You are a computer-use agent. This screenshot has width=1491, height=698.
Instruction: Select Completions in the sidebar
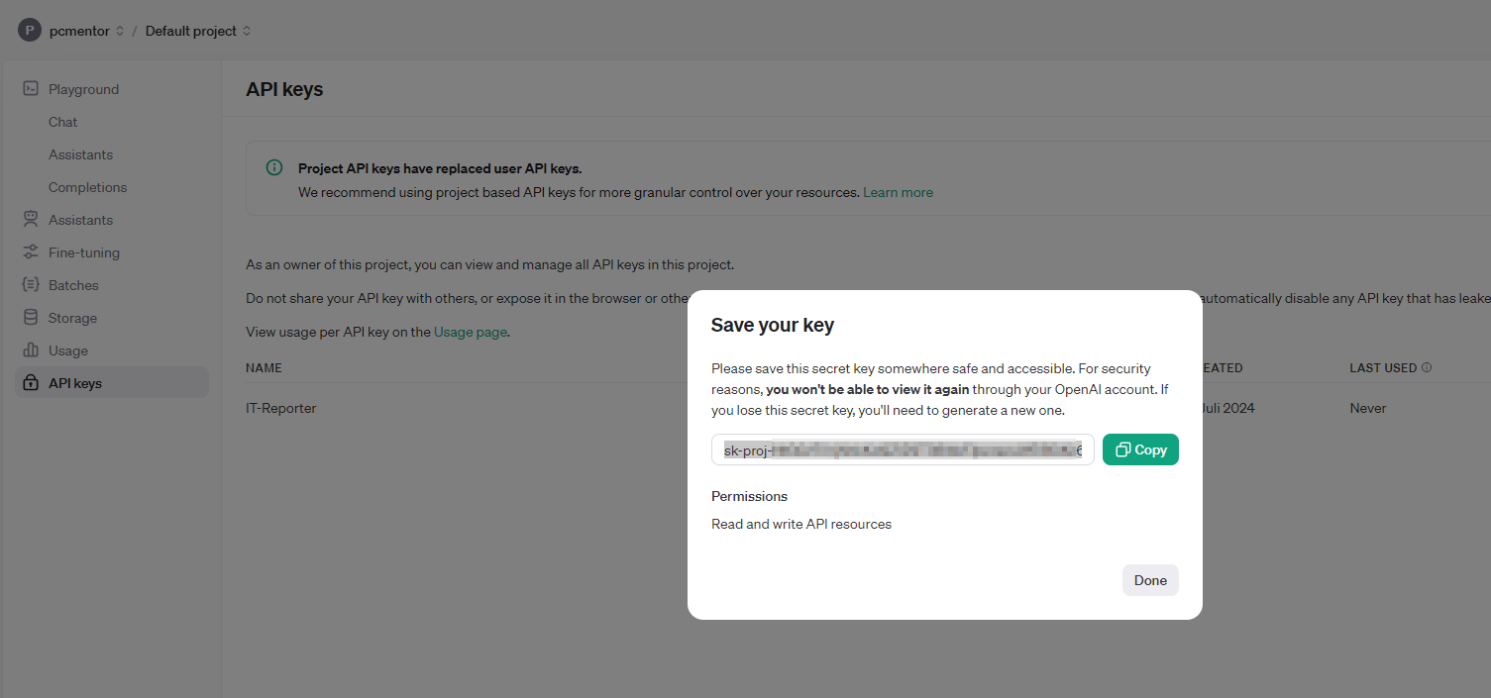88,187
